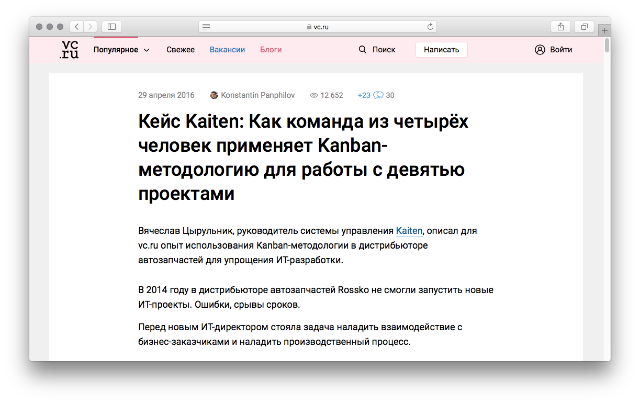640x403 pixels.
Task: Click the article date 29 апреля 2016
Action: (166, 95)
